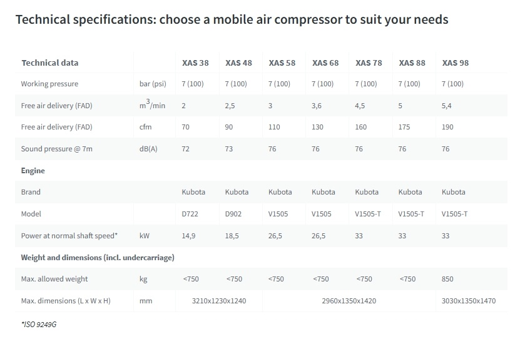Click the 850 kg max weight value
Screen dimensions: 525x344
pos(447,279)
